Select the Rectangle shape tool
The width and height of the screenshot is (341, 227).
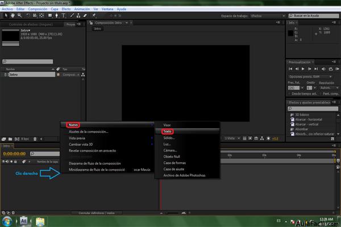[x=50, y=15]
